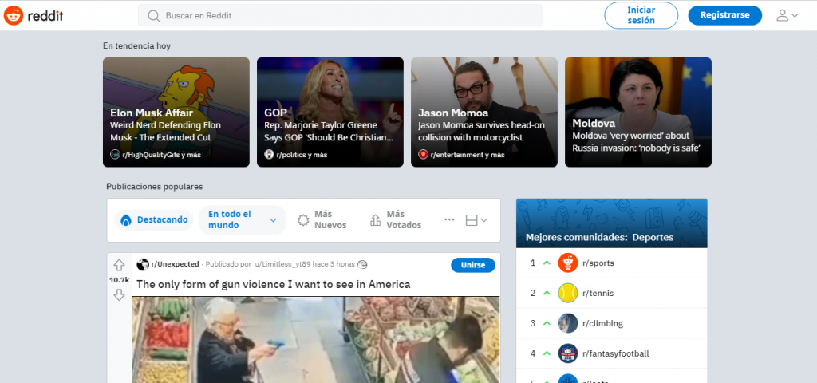The height and width of the screenshot is (383, 817).
Task: Open the card view layout dropdown
Action: pyautogui.click(x=476, y=220)
